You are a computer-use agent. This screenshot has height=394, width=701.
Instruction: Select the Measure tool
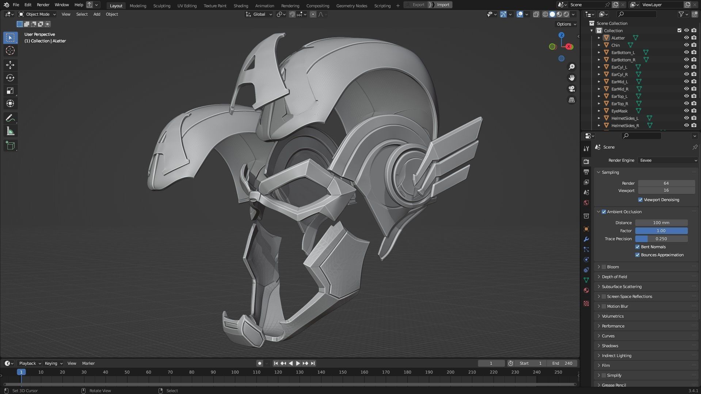pos(10,131)
